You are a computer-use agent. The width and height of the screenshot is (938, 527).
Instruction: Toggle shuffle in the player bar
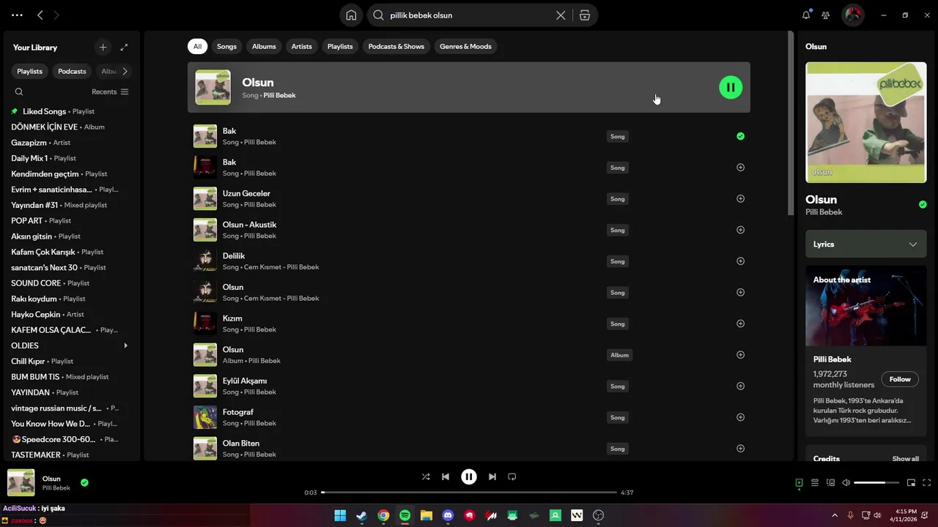(426, 476)
